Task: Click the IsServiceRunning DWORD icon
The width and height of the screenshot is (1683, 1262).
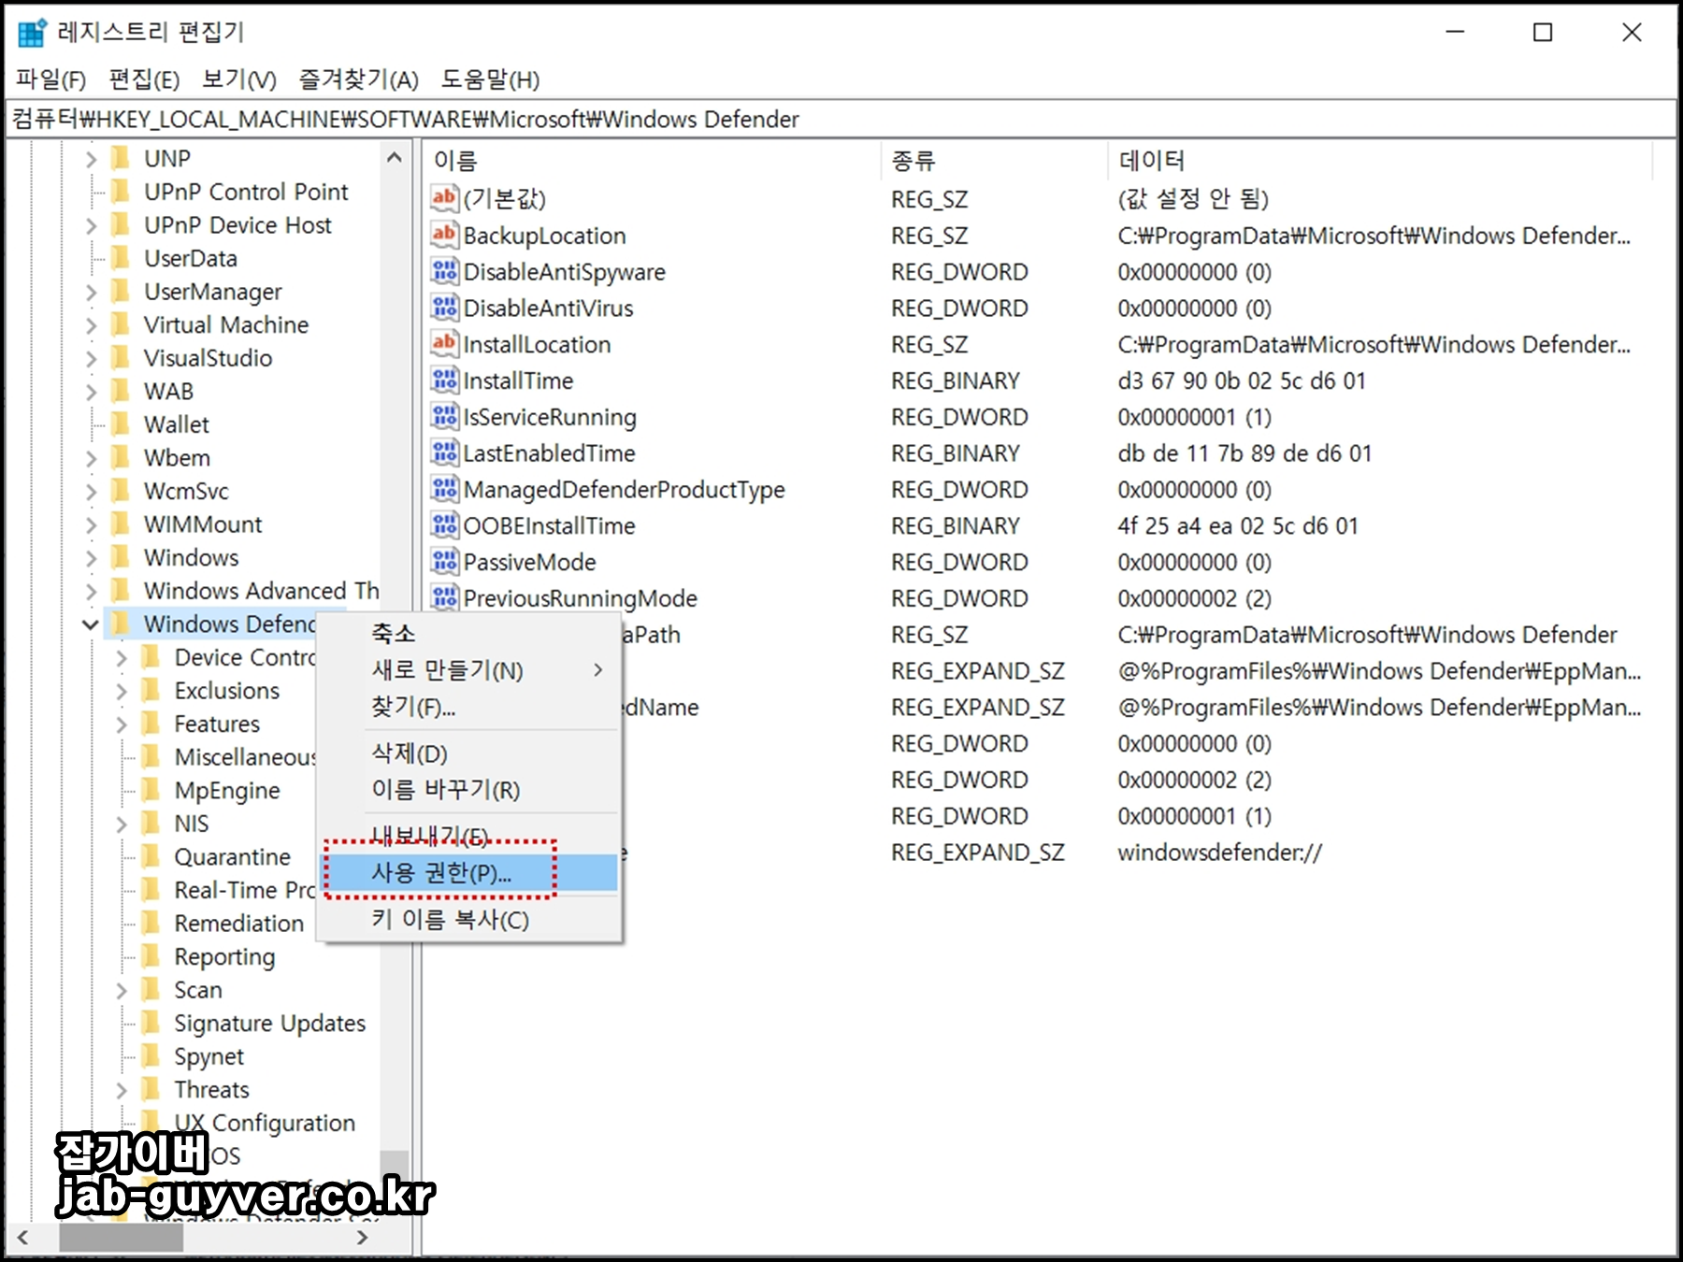Action: tap(444, 416)
